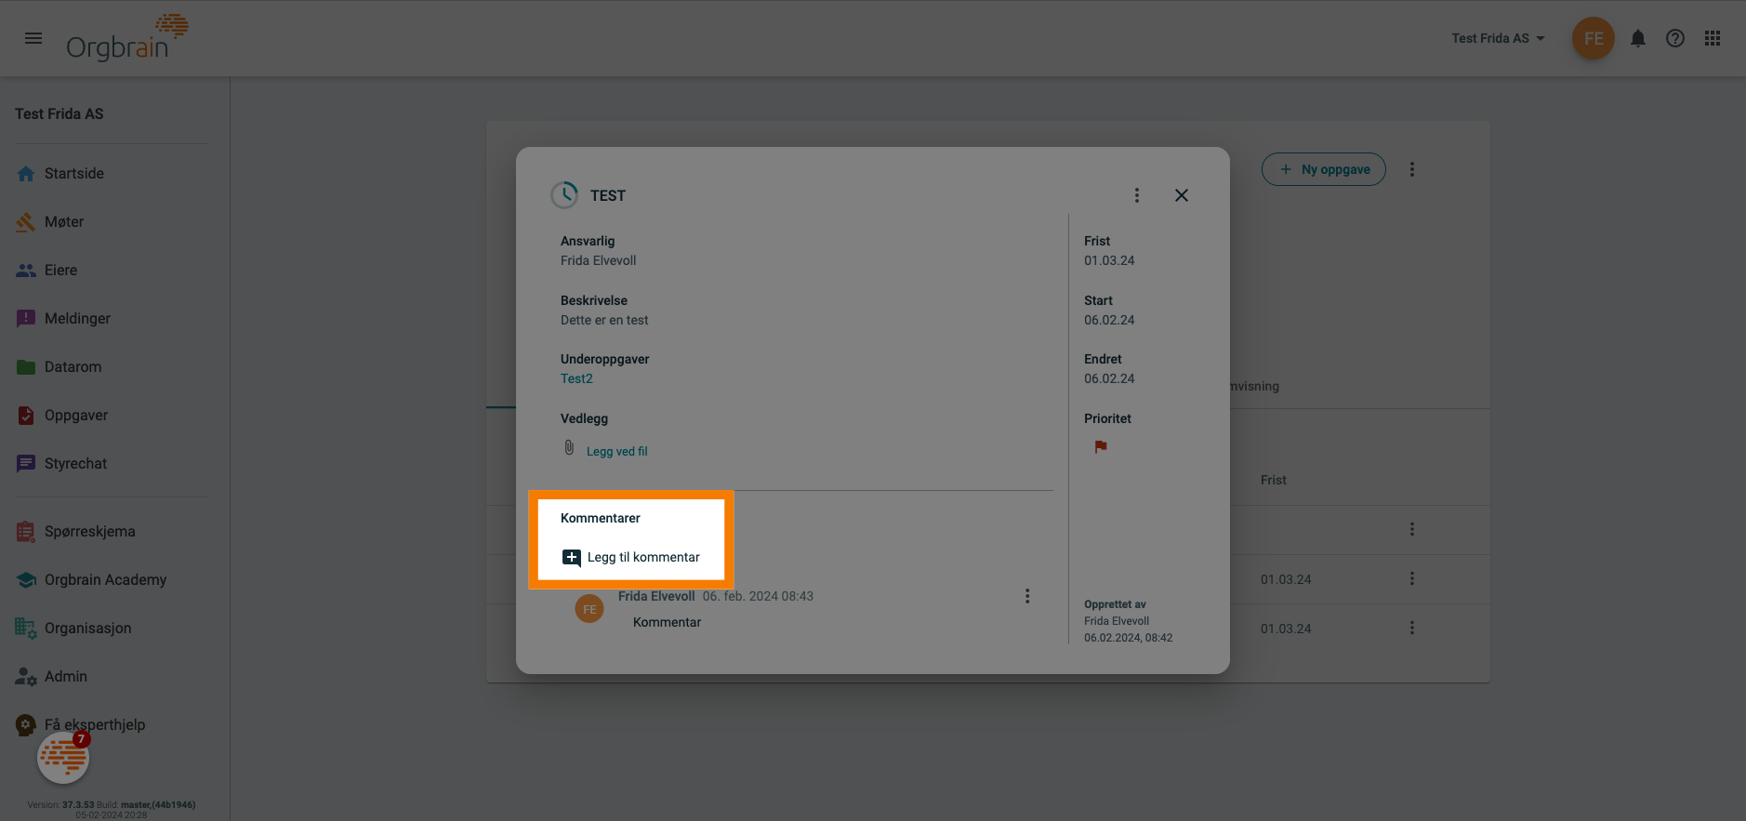
Task: Click the Legg ved fil link
Action: [617, 451]
